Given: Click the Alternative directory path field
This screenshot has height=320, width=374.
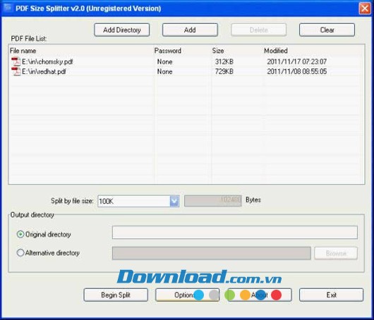Looking at the screenshot, I should (x=212, y=253).
